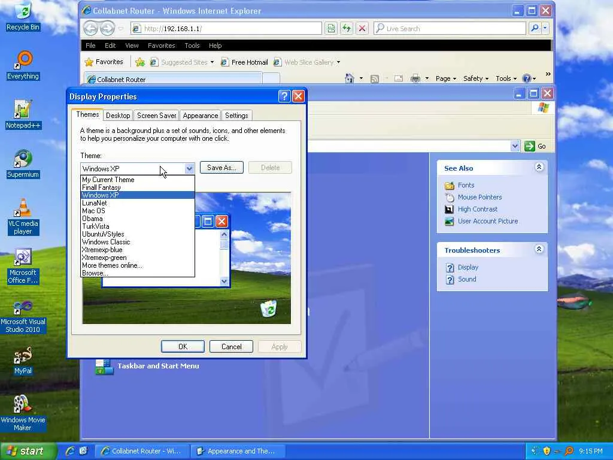Open the Web Slice Gallery dropdown arrow
The width and height of the screenshot is (613, 460).
[x=338, y=62]
